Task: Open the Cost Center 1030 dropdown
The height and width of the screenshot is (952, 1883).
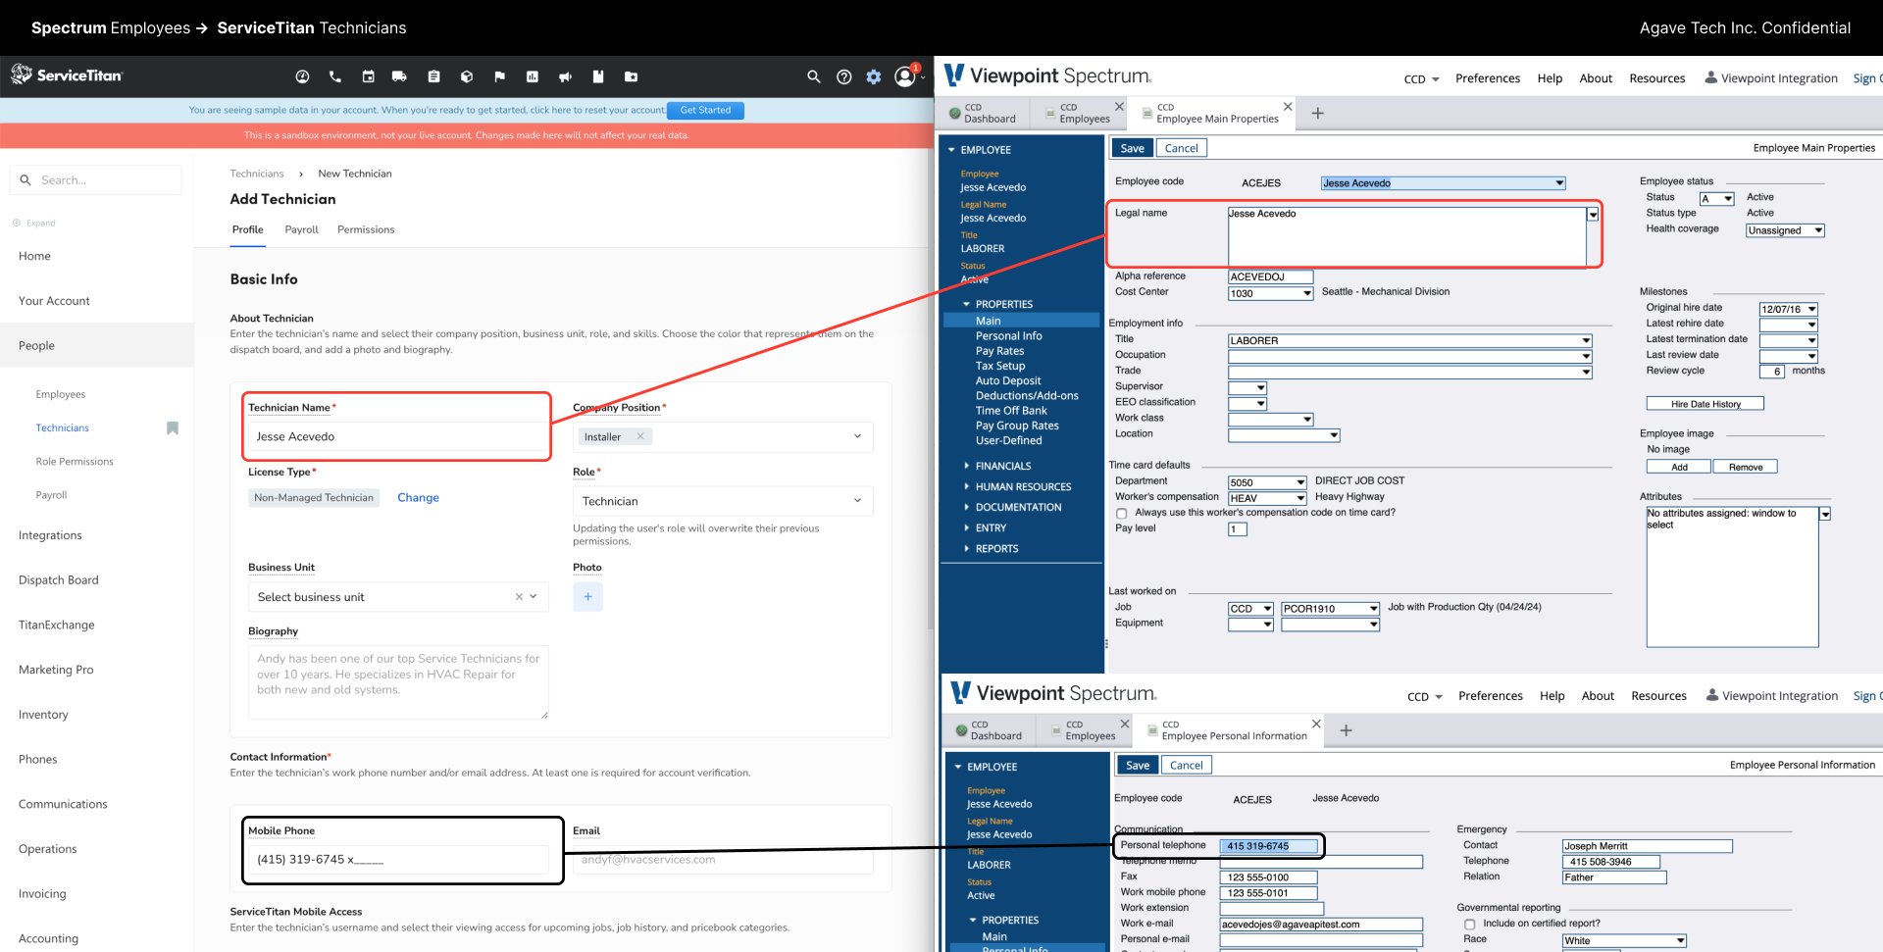Action: 1307,294
